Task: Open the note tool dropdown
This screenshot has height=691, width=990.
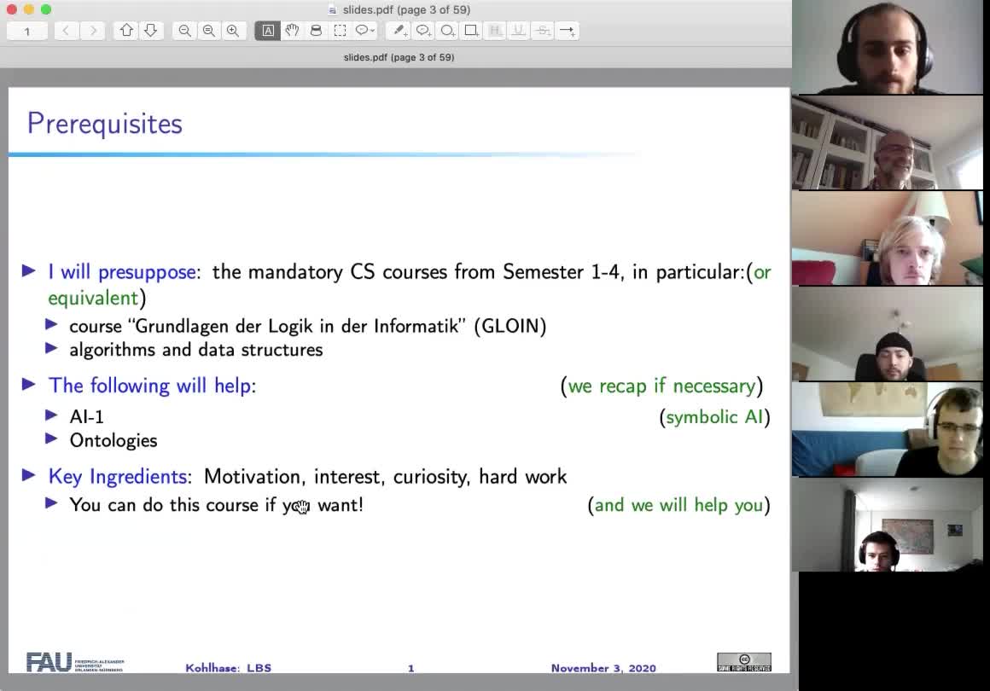Action: pos(365,31)
